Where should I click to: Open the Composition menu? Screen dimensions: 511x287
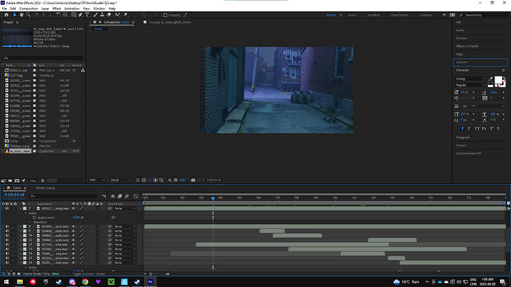pyautogui.click(x=29, y=8)
